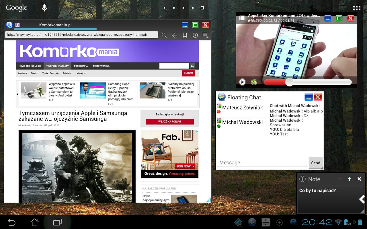Select the Komórkomania.pl browser tab

(x=55, y=25)
